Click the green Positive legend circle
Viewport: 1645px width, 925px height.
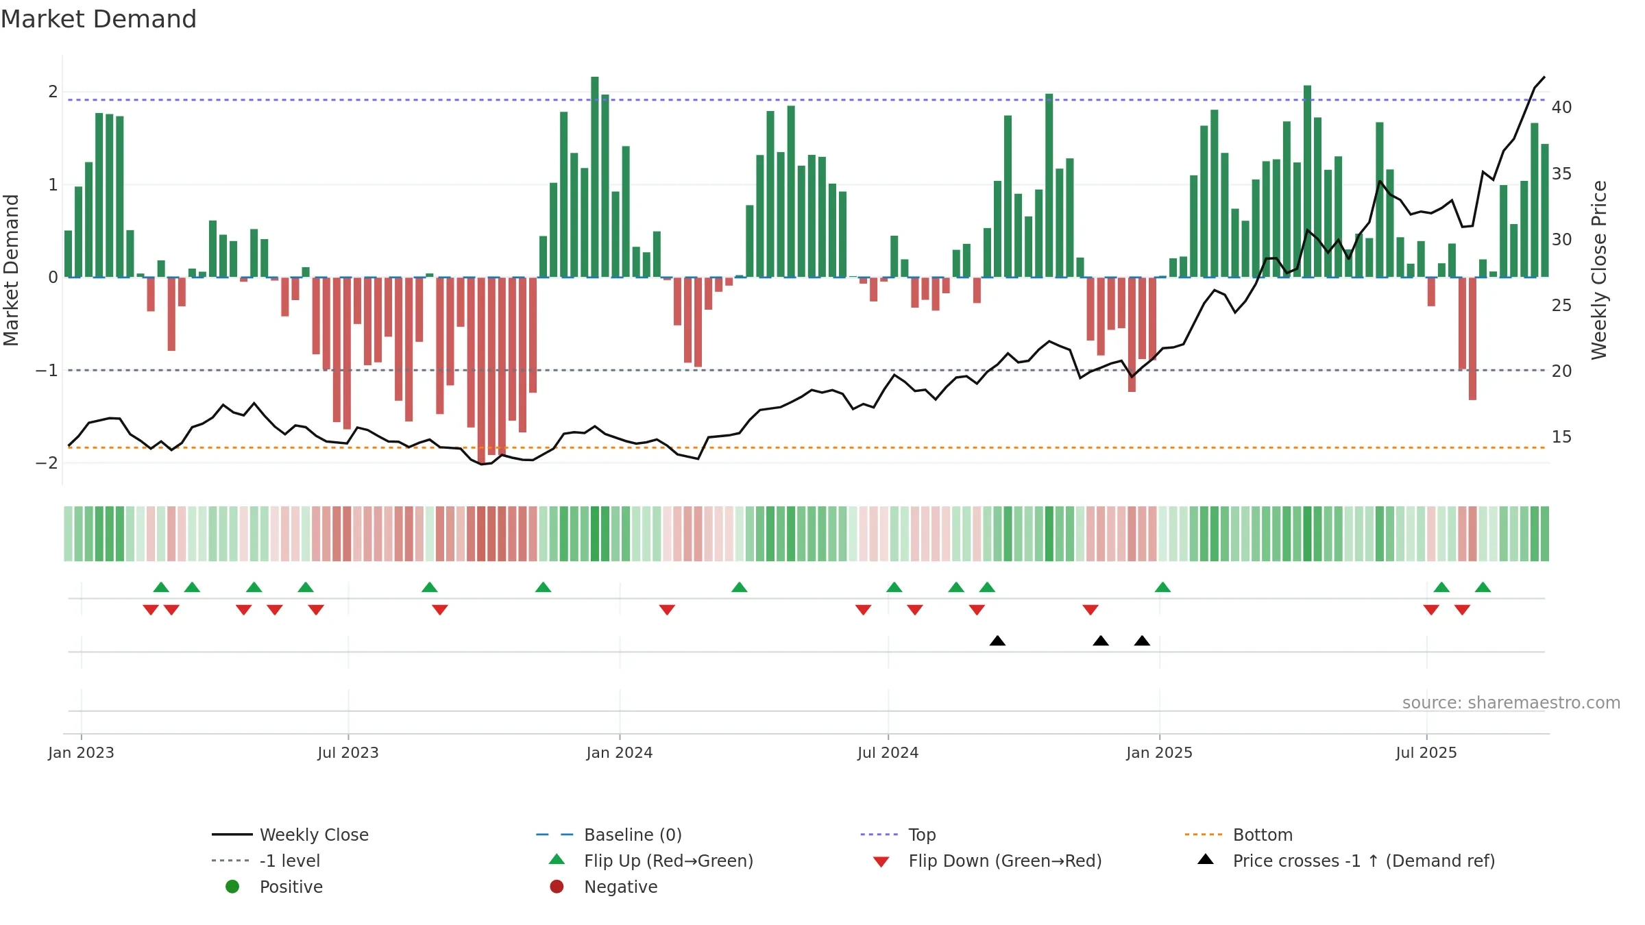pos(232,887)
